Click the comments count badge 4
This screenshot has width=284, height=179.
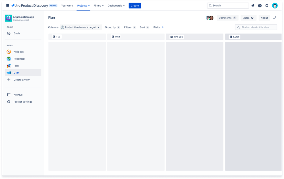click(235, 18)
